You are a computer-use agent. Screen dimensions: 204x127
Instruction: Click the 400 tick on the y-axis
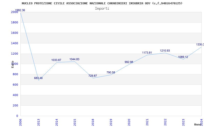point(15,95)
